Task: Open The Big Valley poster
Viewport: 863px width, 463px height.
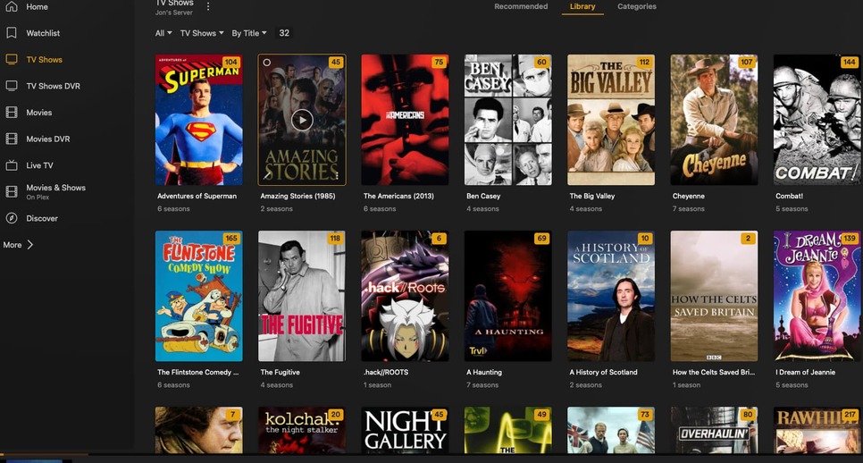Action: [611, 120]
